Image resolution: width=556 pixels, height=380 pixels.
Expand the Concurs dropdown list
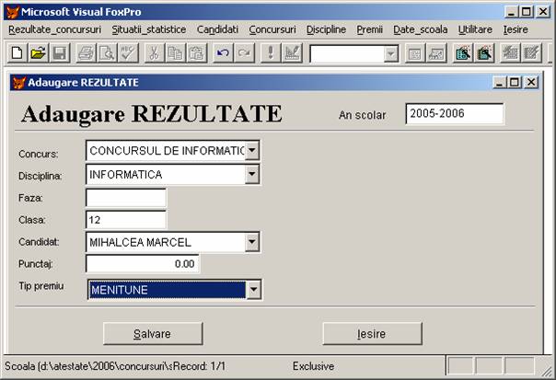point(252,150)
